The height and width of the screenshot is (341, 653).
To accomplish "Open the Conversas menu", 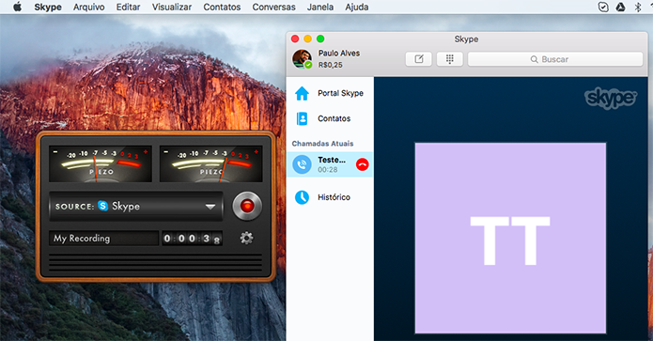I will (273, 8).
